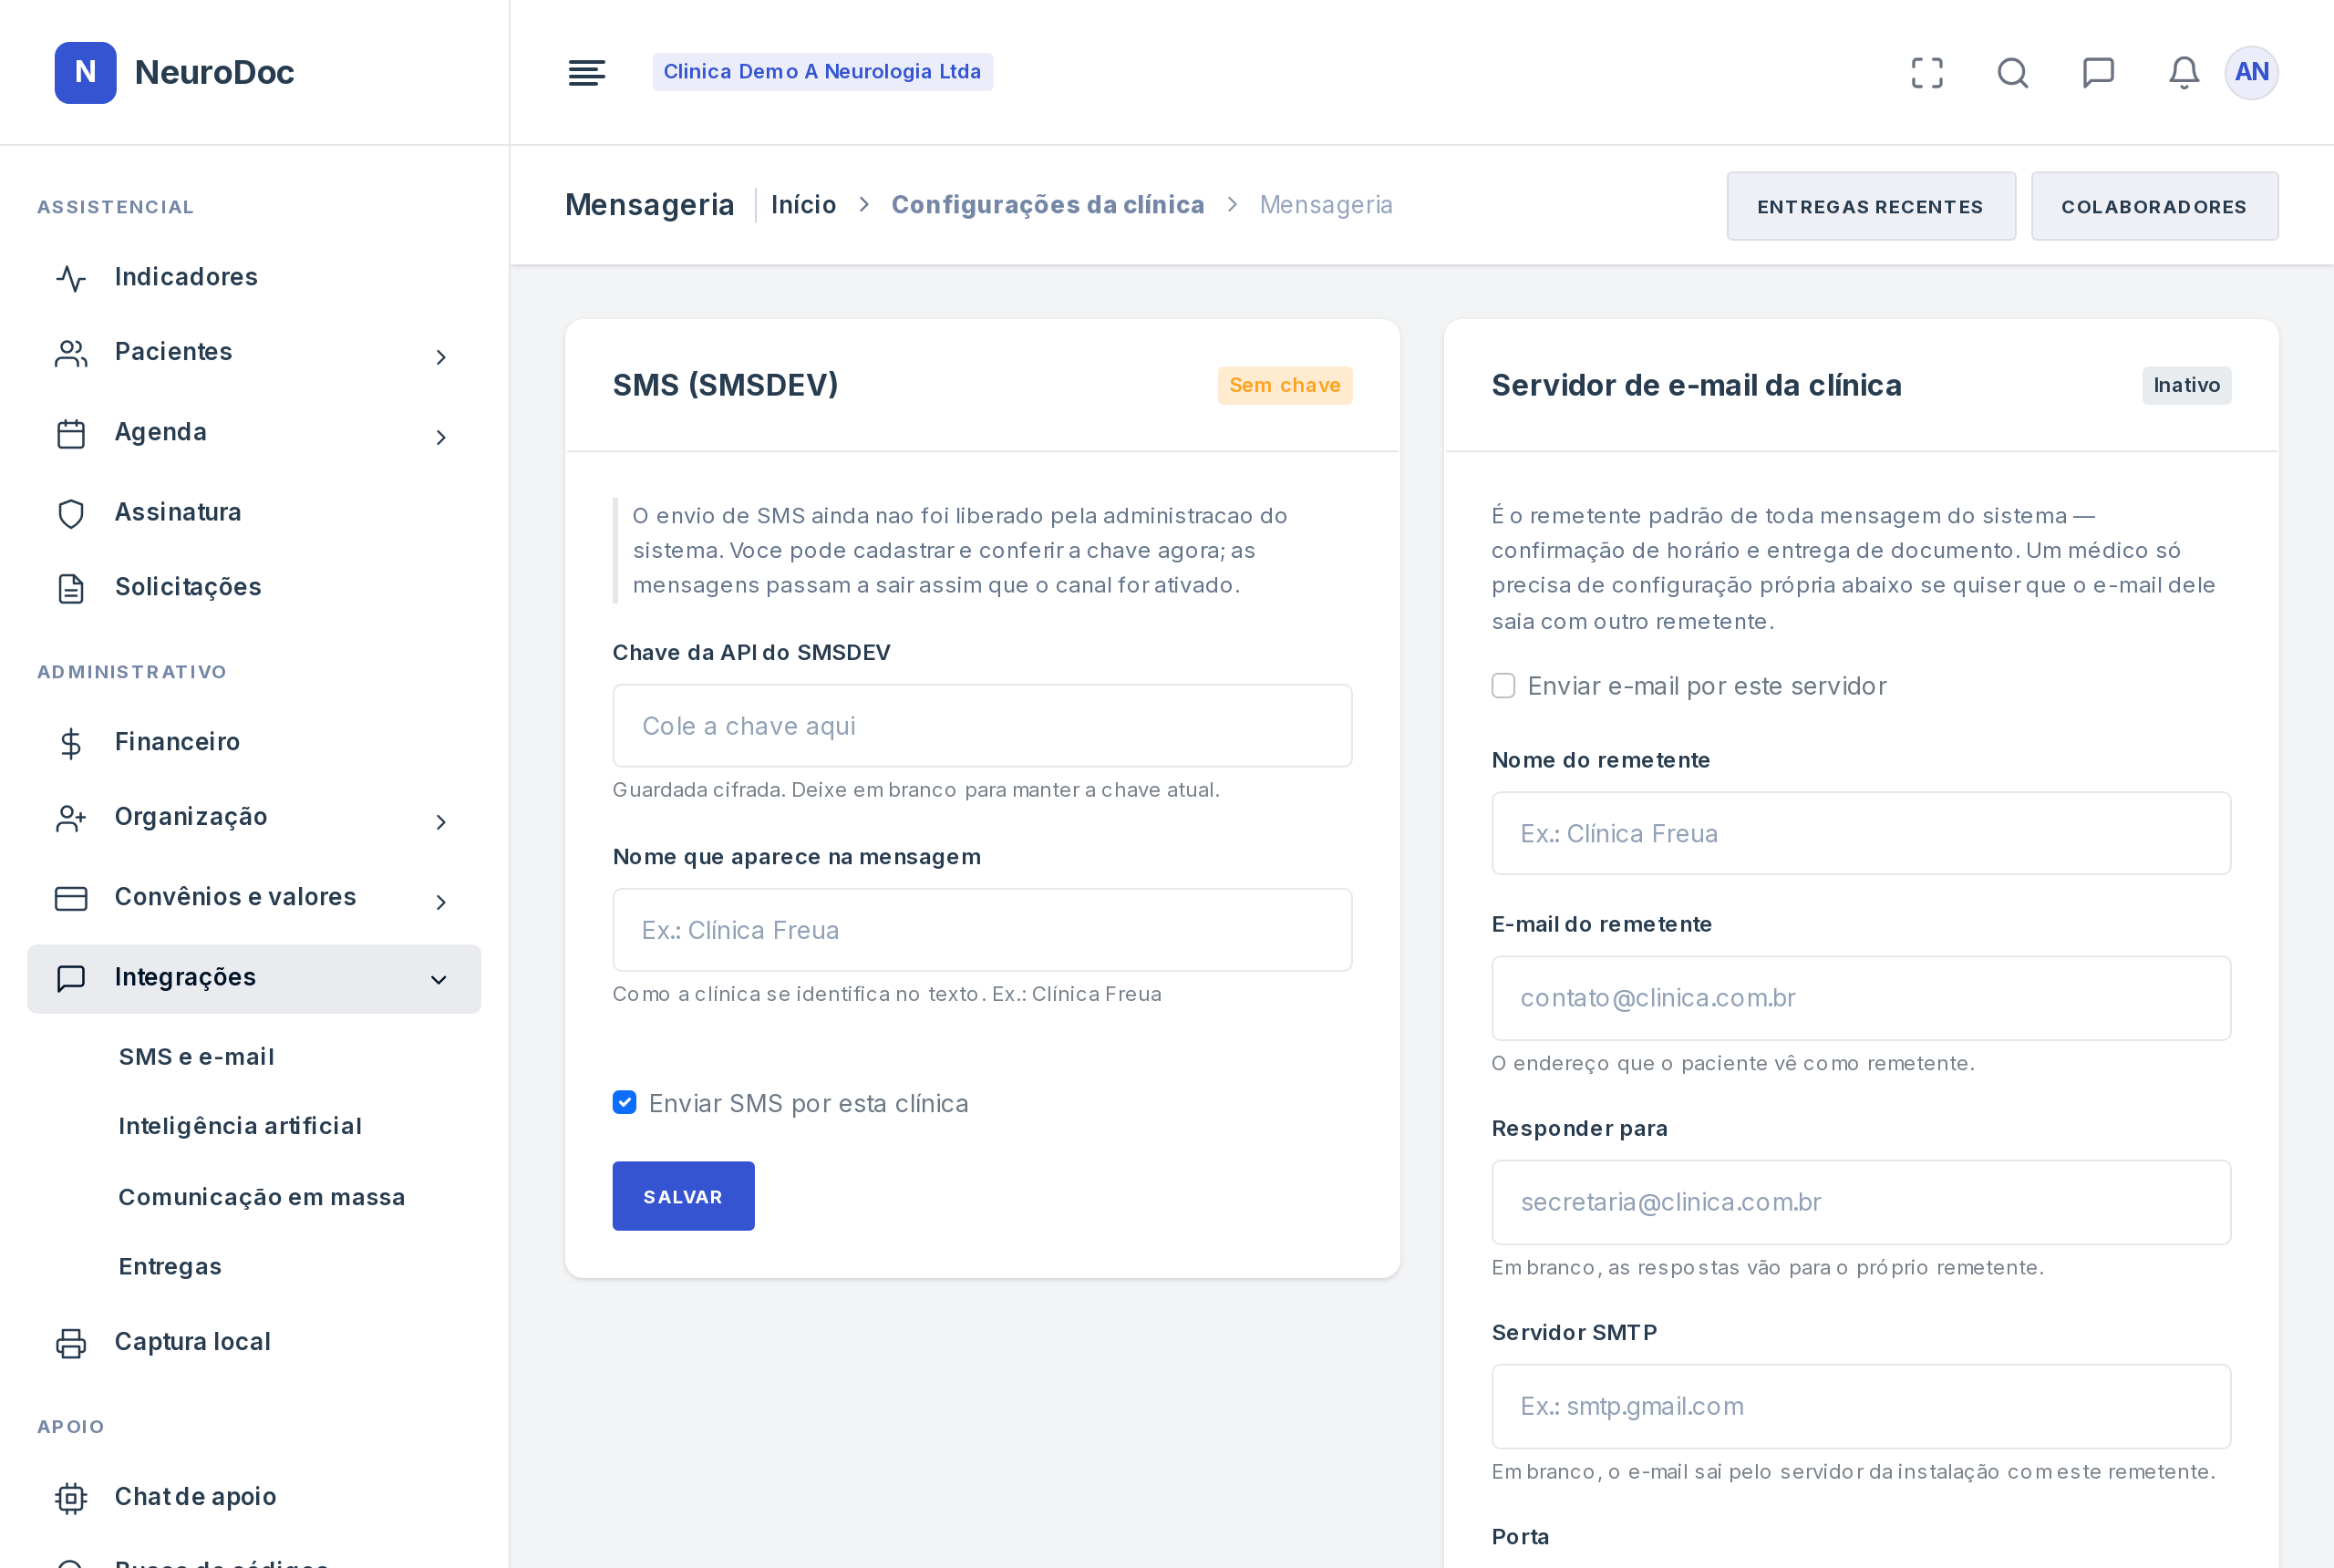Open search with the magnifier icon
This screenshot has width=2334, height=1568.
[2013, 72]
